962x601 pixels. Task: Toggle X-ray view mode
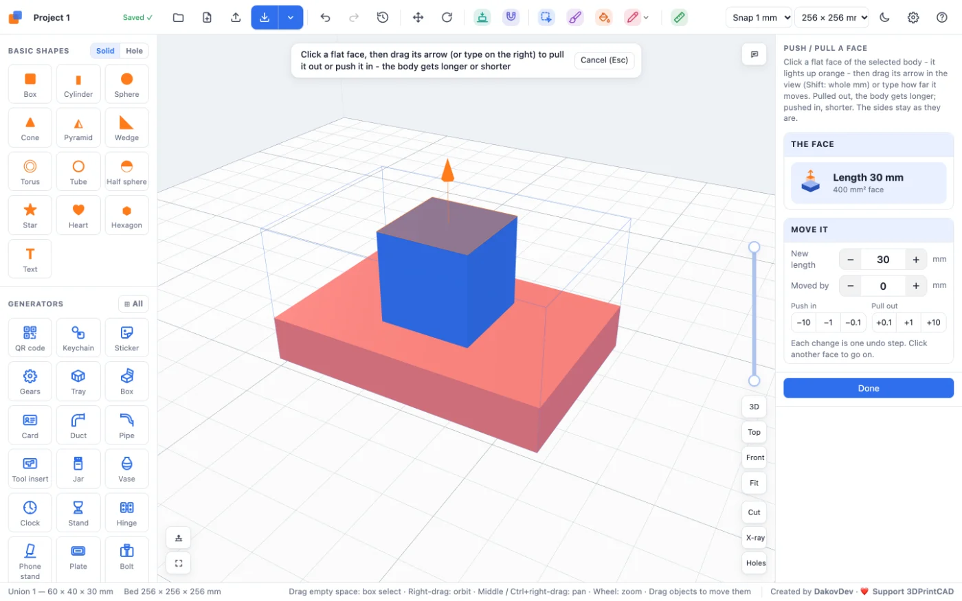click(x=755, y=538)
